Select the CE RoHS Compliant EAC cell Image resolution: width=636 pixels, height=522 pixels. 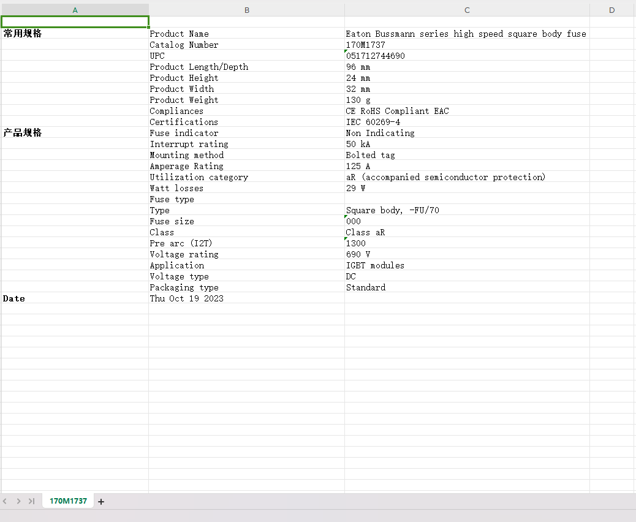[467, 111]
